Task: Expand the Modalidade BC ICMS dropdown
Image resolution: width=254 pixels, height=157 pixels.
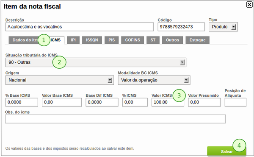Action: [x=154, y=80]
